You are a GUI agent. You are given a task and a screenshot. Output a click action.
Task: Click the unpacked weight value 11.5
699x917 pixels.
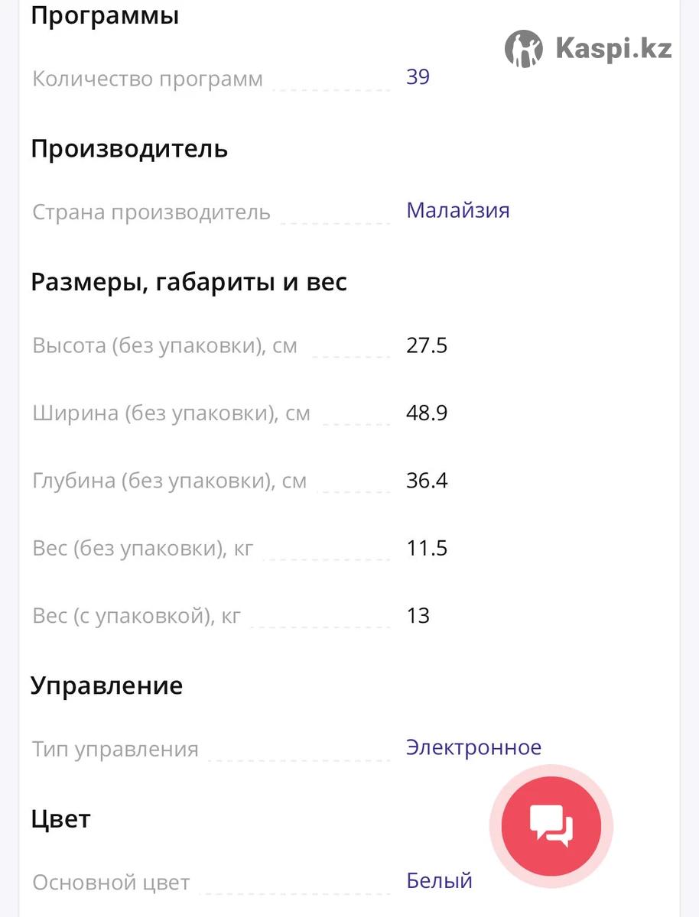pyautogui.click(x=427, y=548)
